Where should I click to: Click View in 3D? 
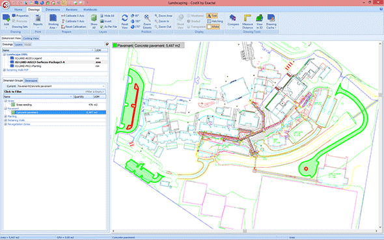(x=259, y=21)
